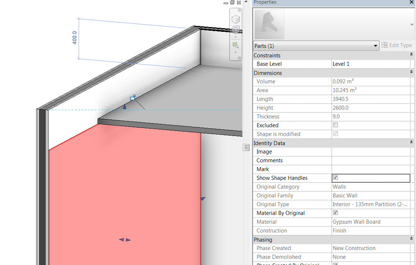Click the flip arrows on the red part face
Screen dimensions: 416x265
click(x=125, y=240)
